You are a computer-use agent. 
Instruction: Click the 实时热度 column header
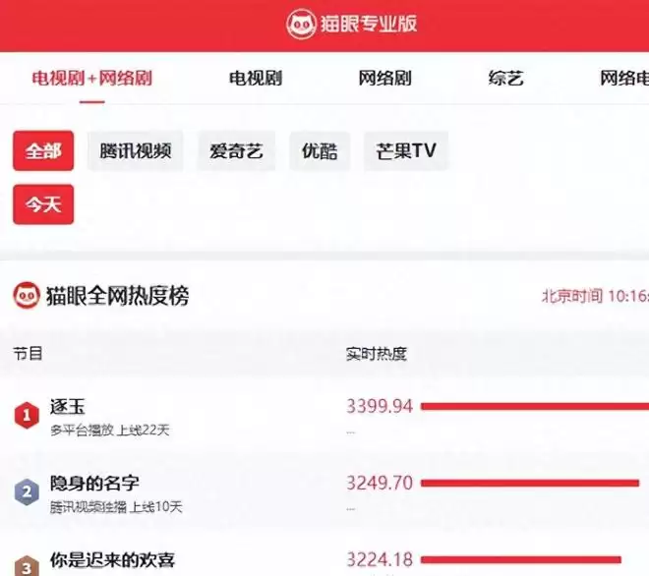point(376,354)
